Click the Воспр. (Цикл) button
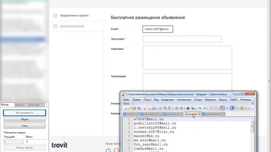Image resolution: width=271 pixels, height=152 pixels. click(25, 147)
